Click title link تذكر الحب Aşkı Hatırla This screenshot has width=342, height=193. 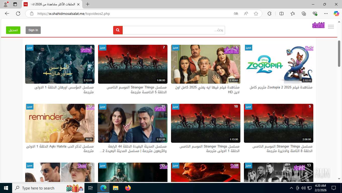tap(60, 149)
